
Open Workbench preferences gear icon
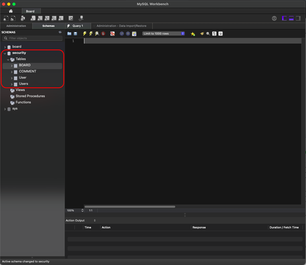click(274, 18)
